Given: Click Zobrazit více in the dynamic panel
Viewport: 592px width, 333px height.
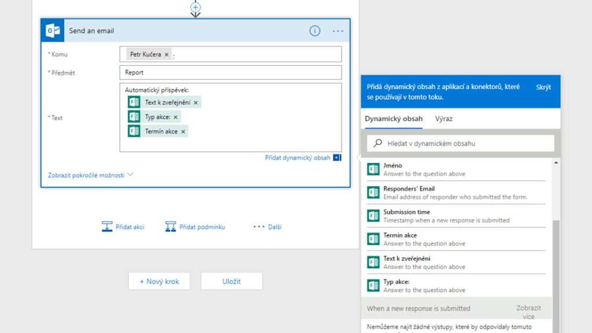Looking at the screenshot, I should [x=528, y=312].
